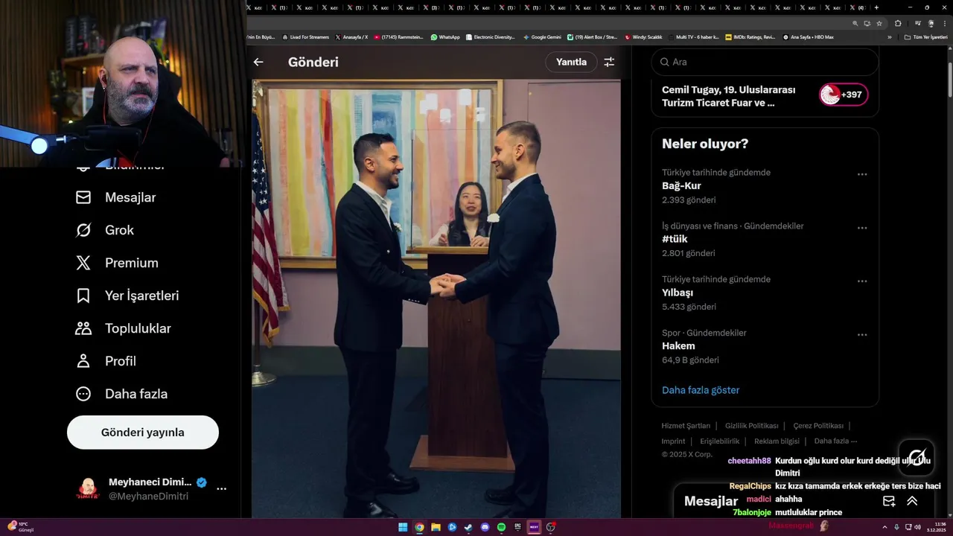Select Premium in the sidebar
The width and height of the screenshot is (953, 536).
coord(117,263)
